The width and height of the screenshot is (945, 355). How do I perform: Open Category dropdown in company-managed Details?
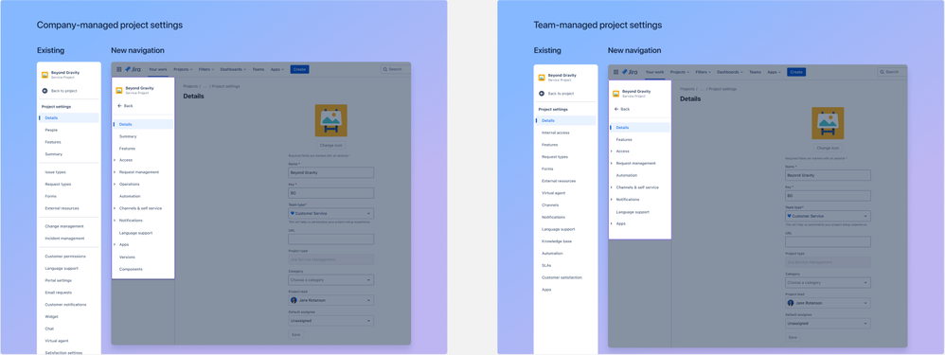[330, 280]
